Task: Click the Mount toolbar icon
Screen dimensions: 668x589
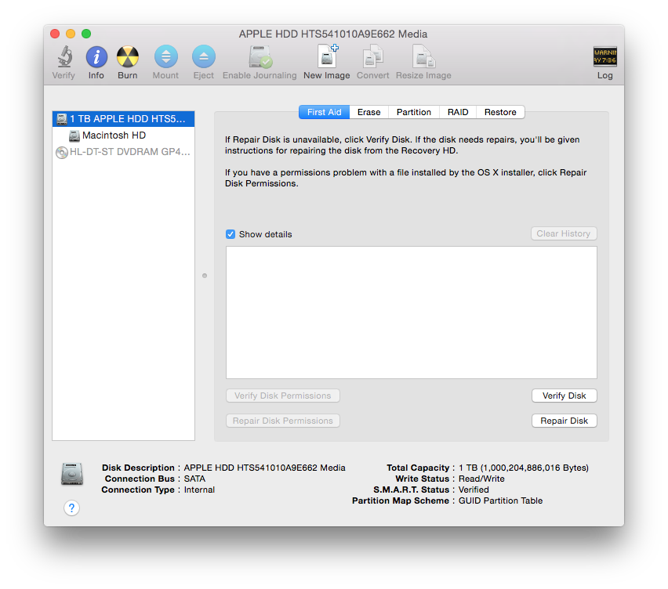Action: pos(165,56)
